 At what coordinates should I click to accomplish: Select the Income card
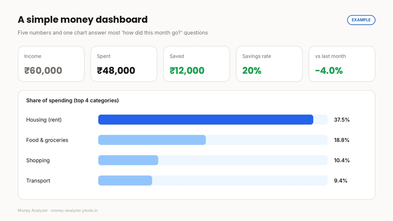click(51, 64)
